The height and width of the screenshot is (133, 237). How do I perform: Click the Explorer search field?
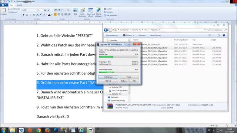(219, 30)
